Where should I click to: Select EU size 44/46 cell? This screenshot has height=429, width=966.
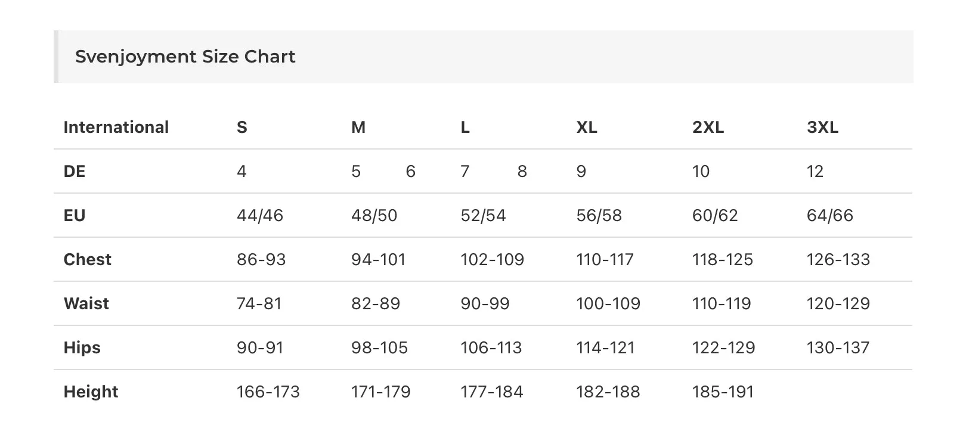coord(260,215)
